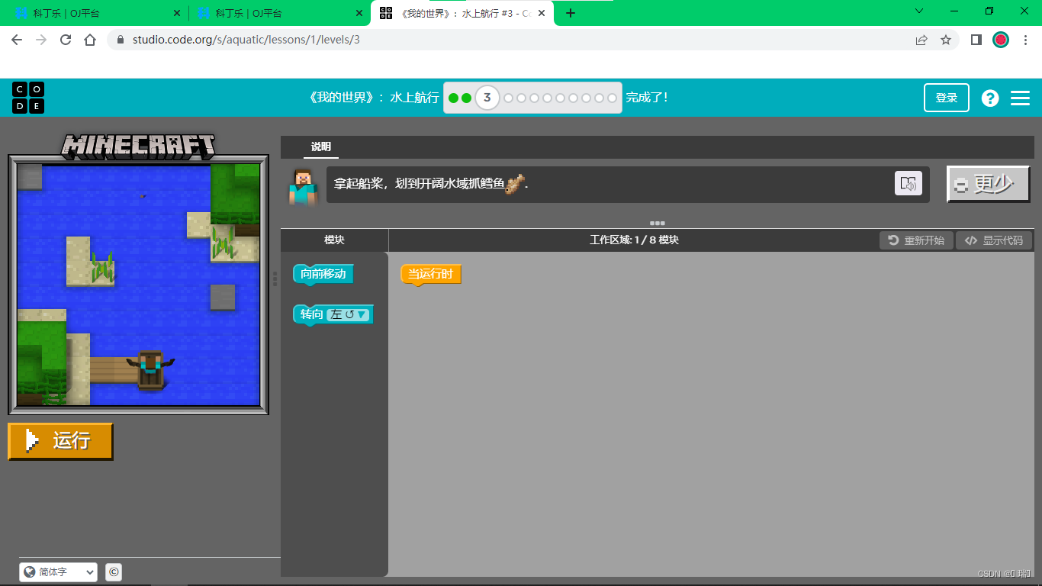Go to completed level 2 dot
The width and height of the screenshot is (1042, 586).
[466, 98]
